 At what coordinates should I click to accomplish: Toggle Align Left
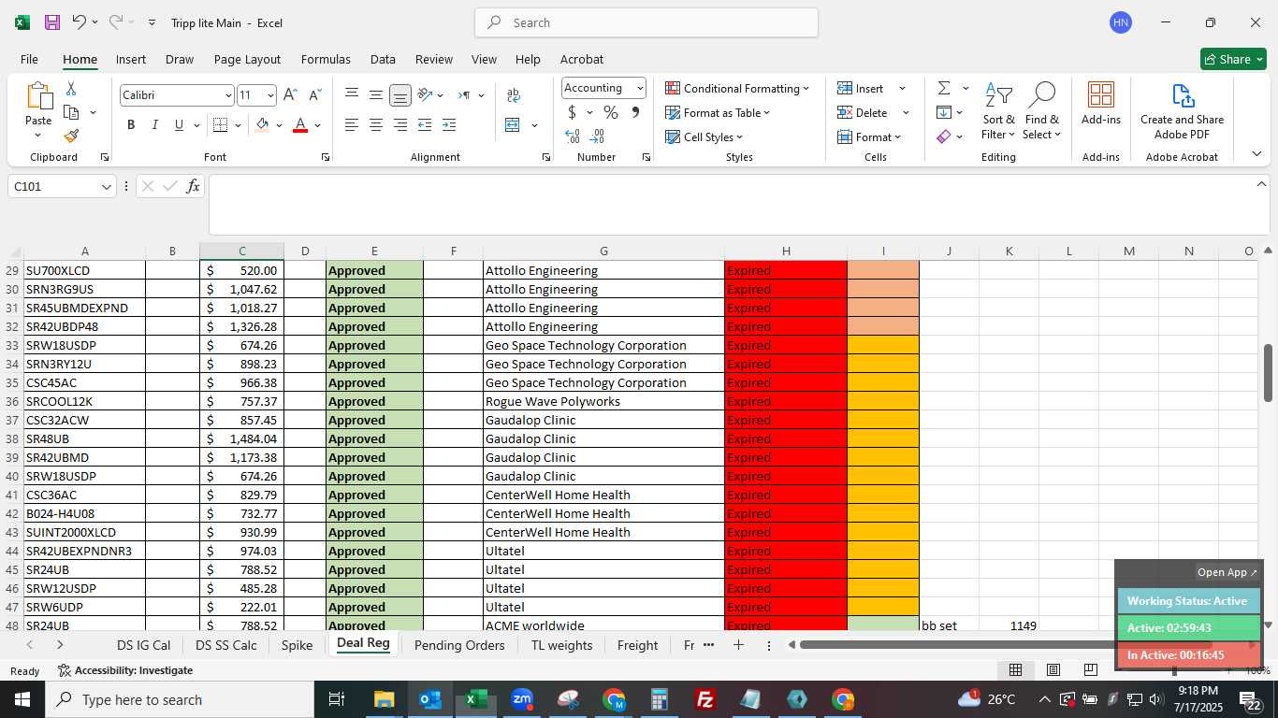click(x=352, y=125)
